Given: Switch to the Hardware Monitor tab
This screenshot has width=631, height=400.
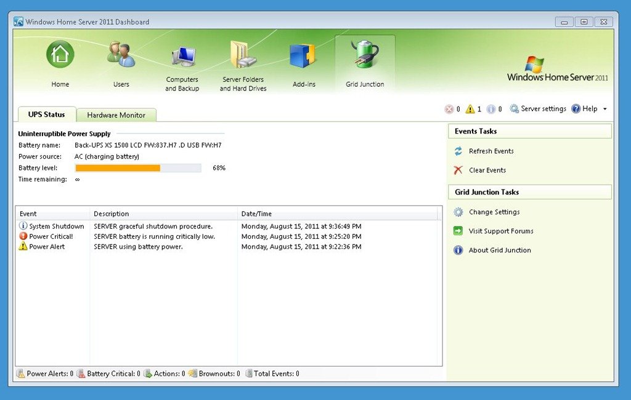Looking at the screenshot, I should tap(116, 115).
